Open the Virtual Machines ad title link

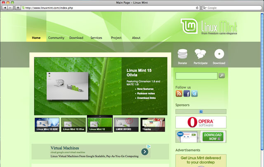(65, 148)
